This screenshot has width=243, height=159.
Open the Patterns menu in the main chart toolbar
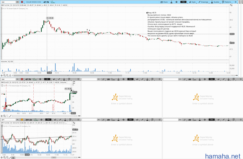(227, 2)
